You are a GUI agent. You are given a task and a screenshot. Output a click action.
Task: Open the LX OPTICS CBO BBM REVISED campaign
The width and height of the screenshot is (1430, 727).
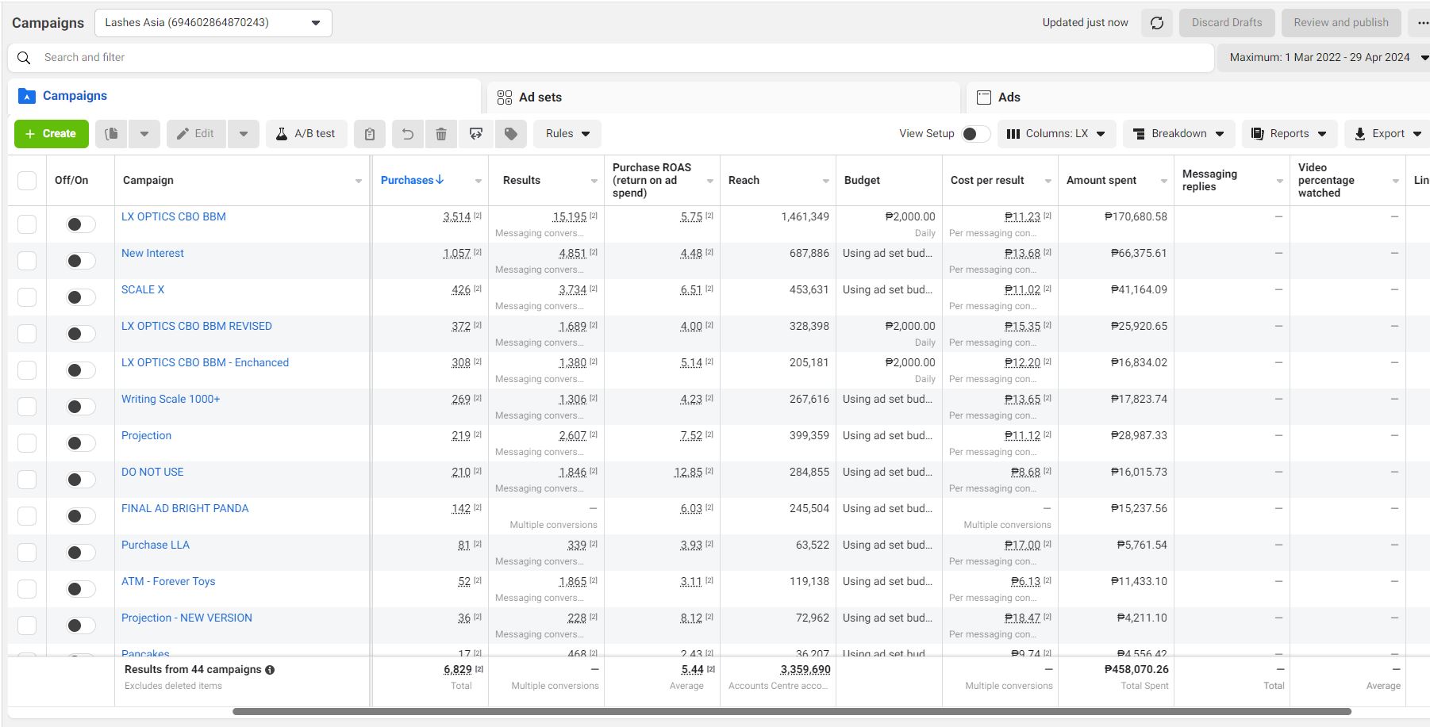(197, 327)
